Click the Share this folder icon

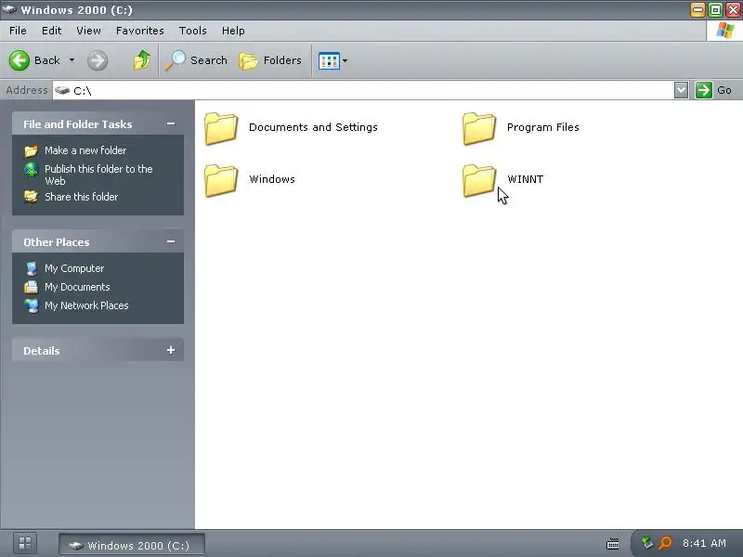[x=32, y=197]
